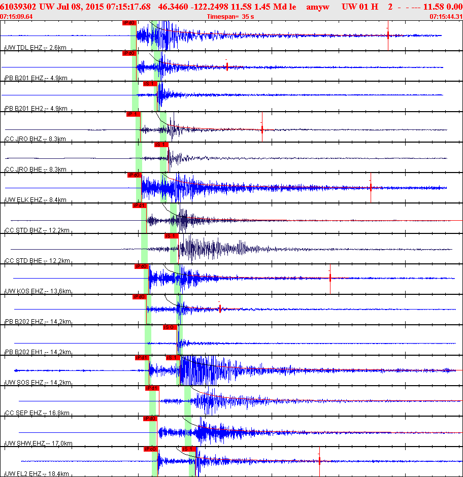Click the coda end marker on UW ELK trace
Image resolution: width=463 pixels, height=477 pixels.
click(371, 187)
